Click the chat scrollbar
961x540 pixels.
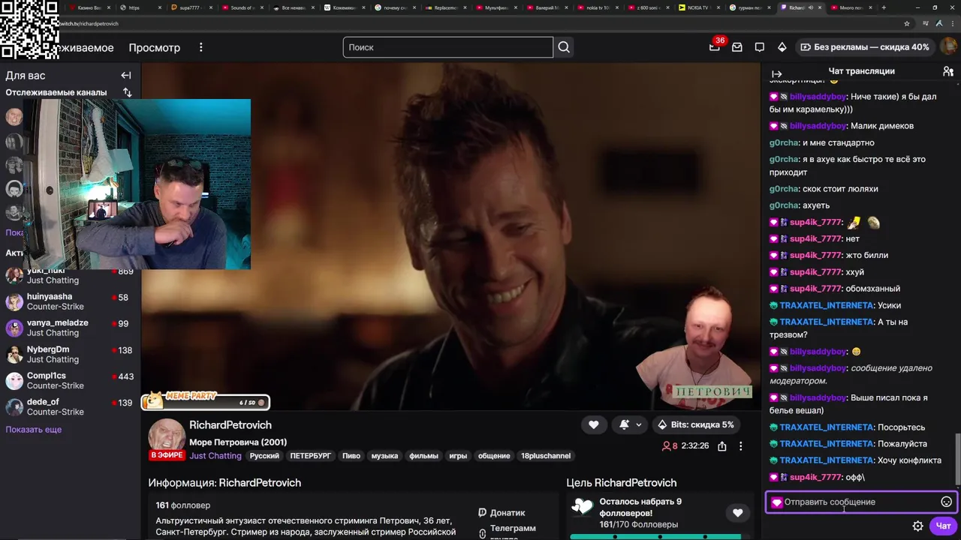point(956,459)
